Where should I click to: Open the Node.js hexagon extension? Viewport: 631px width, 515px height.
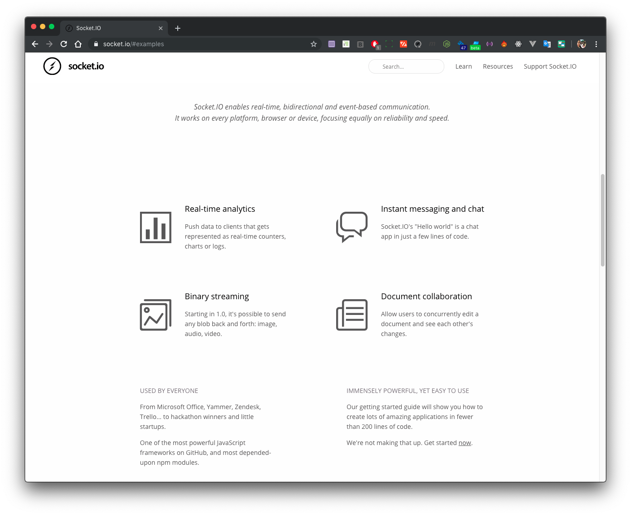pyautogui.click(x=447, y=44)
